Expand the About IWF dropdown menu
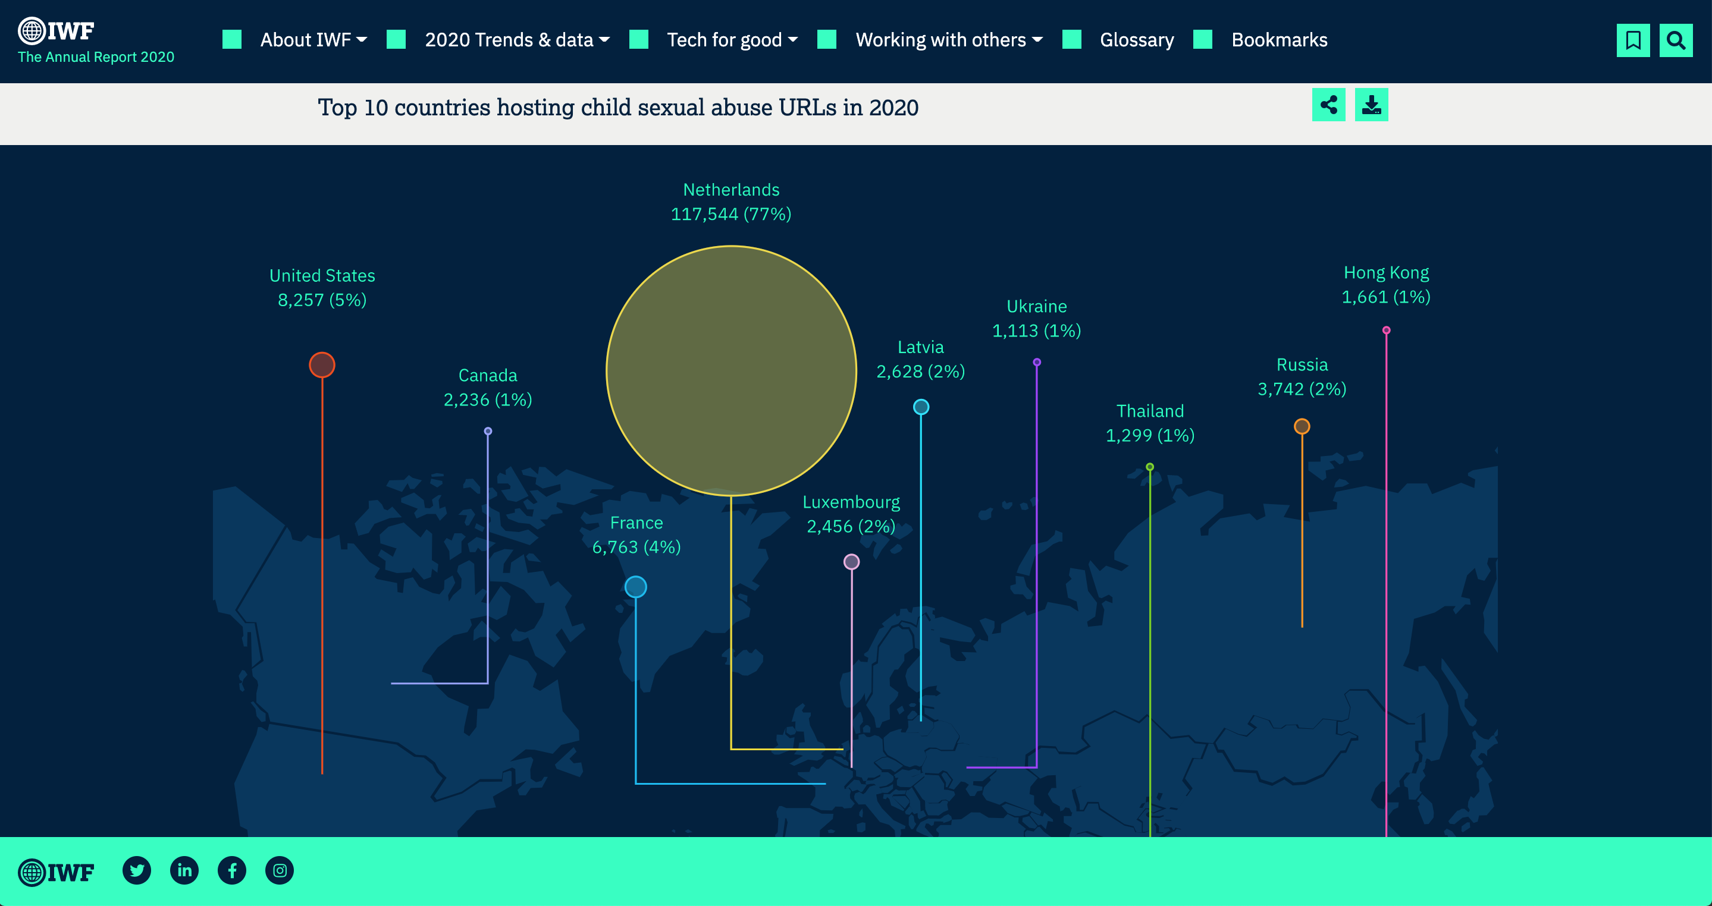This screenshot has height=906, width=1712. click(313, 40)
